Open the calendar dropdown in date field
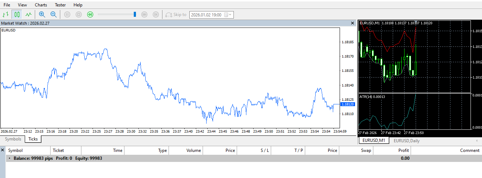Viewport: 482px width, 178px height. coord(228,15)
